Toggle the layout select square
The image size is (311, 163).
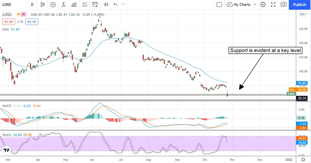click(x=219, y=4)
